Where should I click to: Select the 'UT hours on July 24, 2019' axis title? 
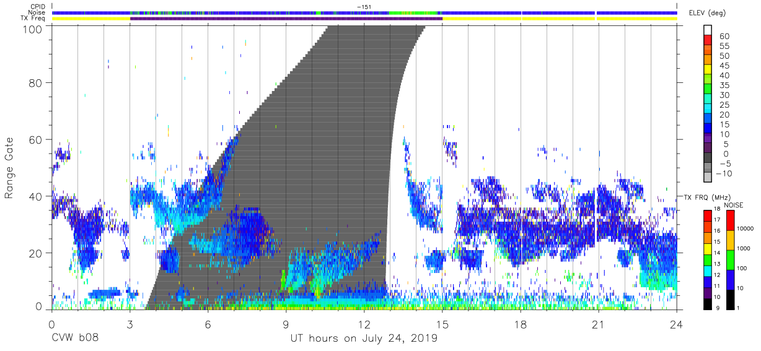tap(364, 339)
